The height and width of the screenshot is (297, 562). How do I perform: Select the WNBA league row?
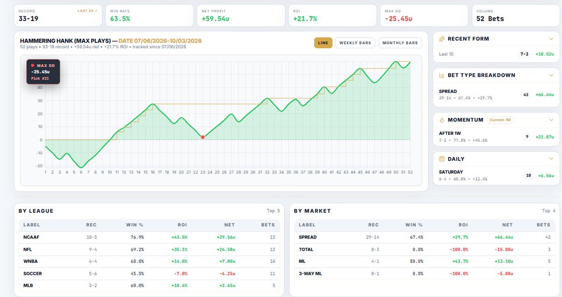pos(149,261)
